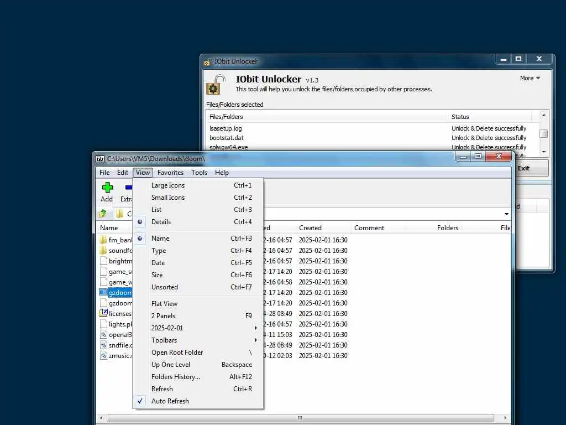Open the address bar dropdown arrow
The width and height of the screenshot is (566, 425).
pos(506,214)
